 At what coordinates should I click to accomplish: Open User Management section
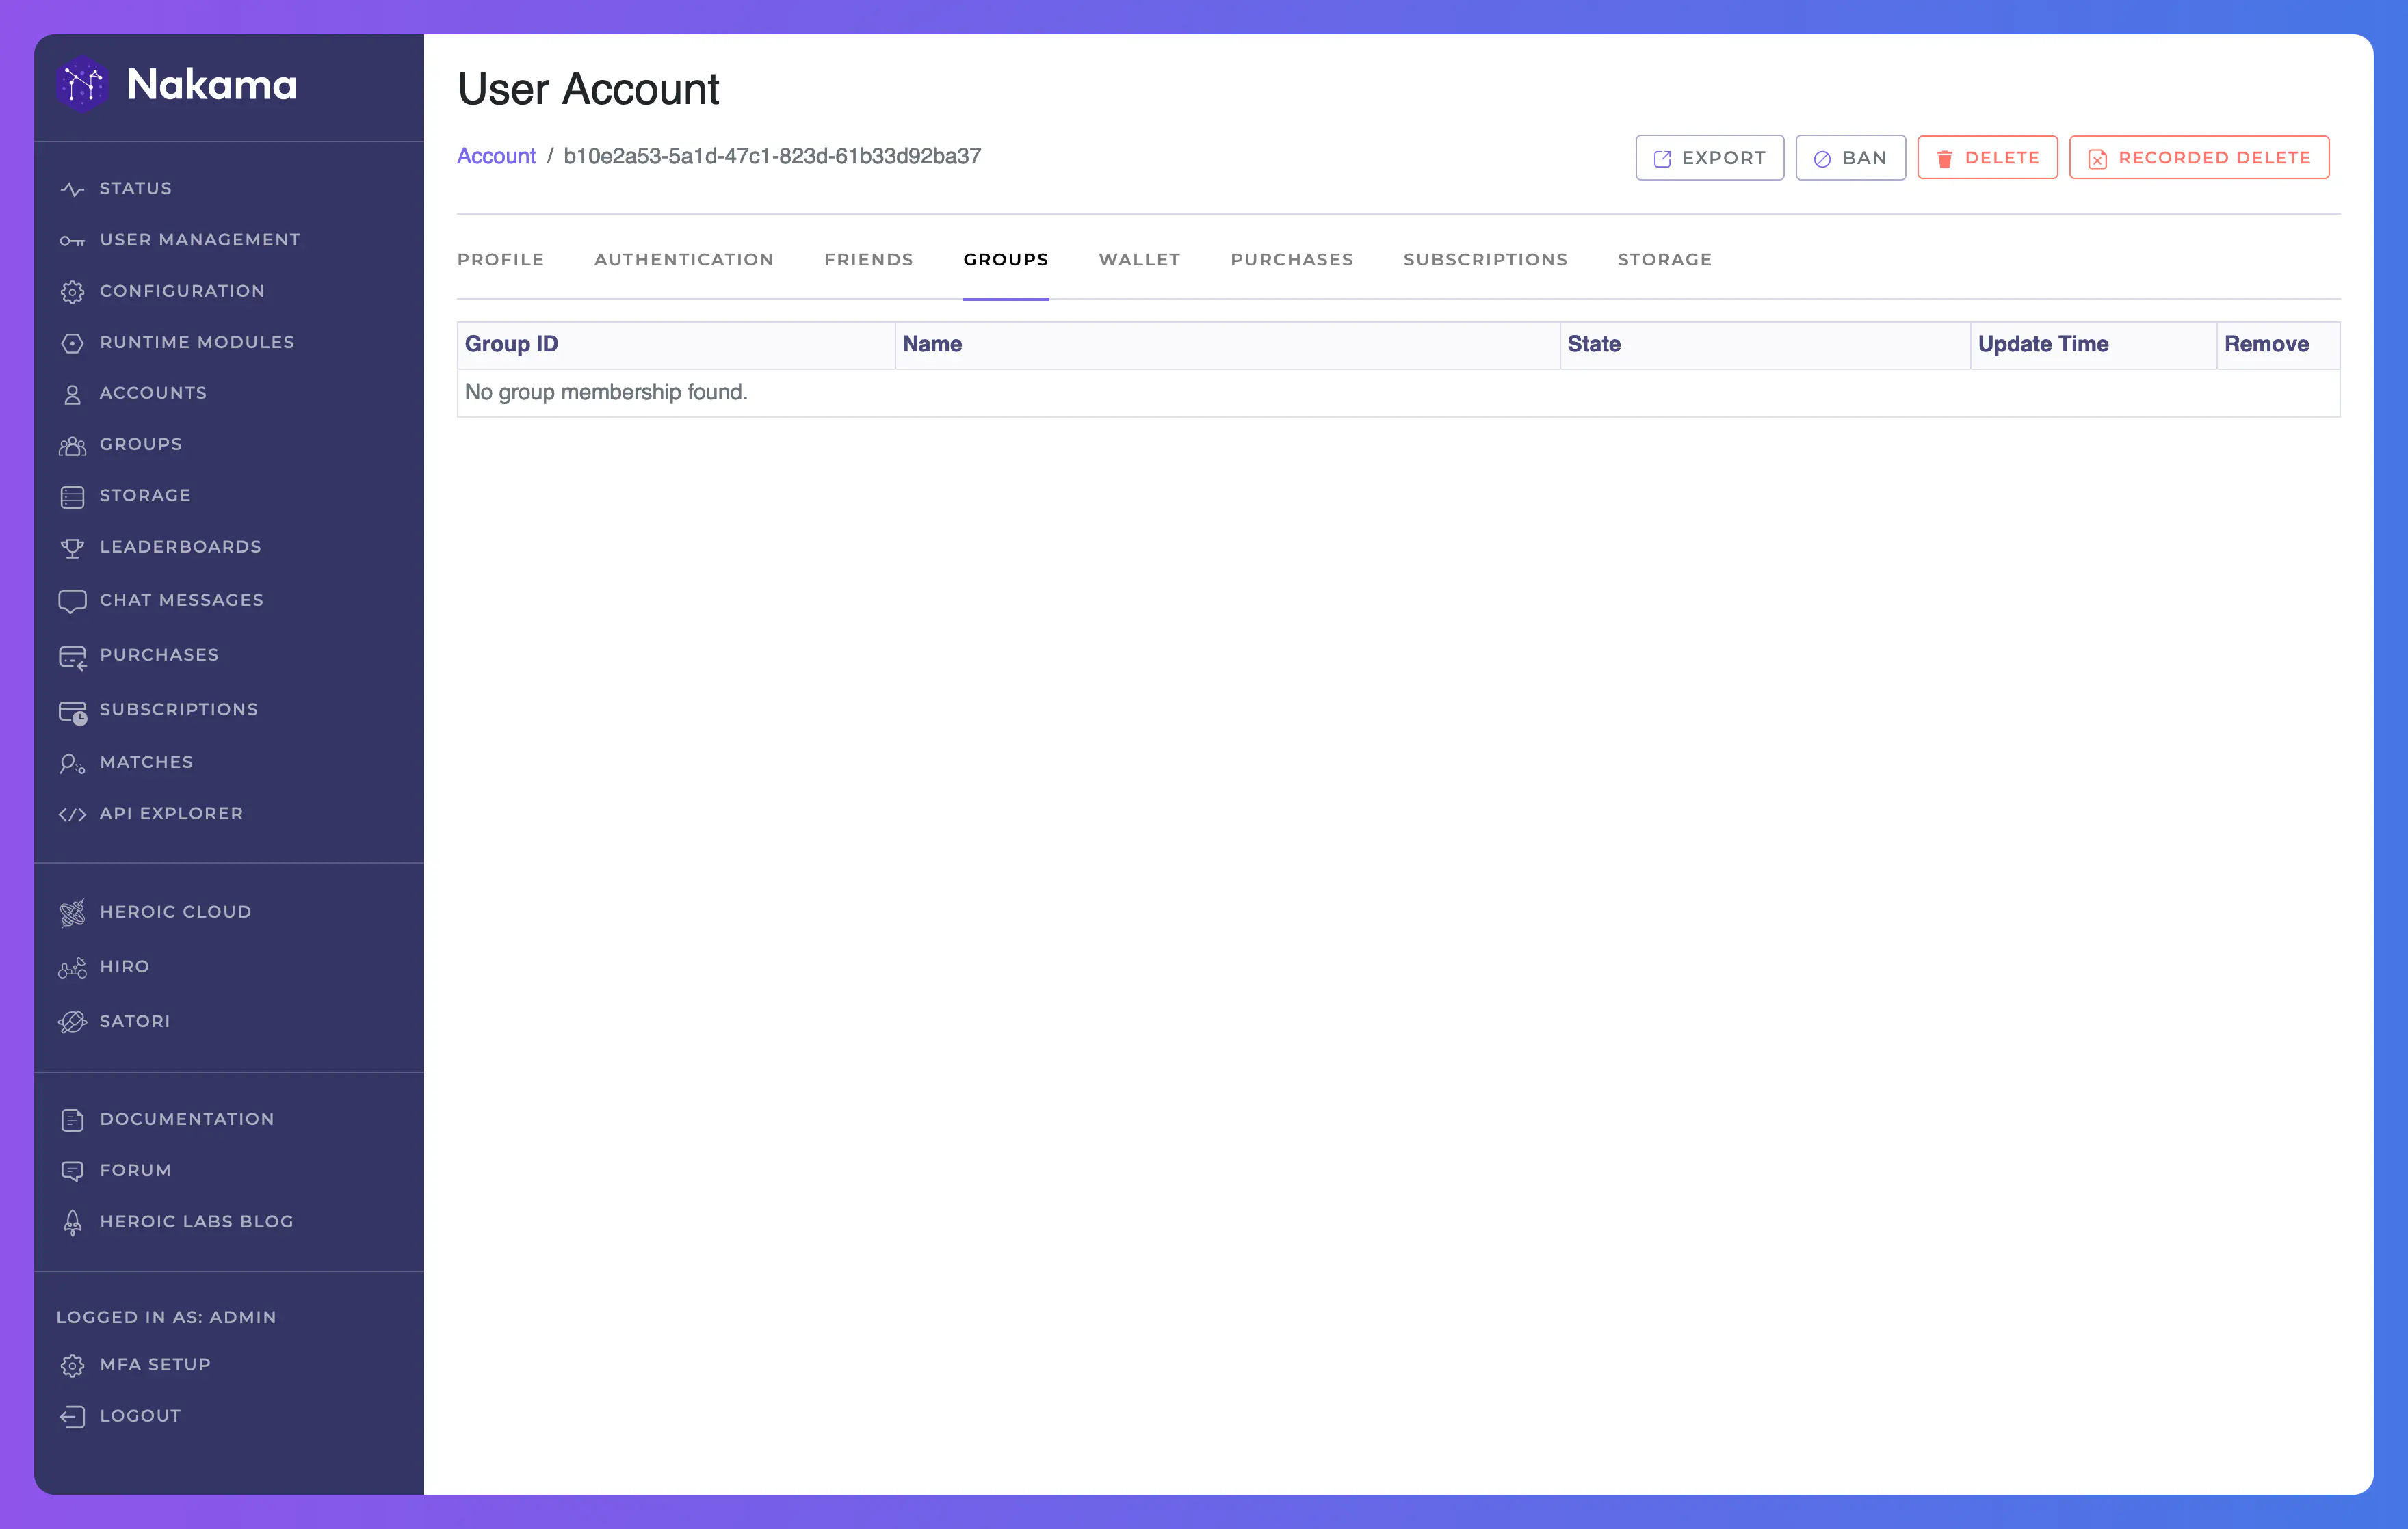point(200,239)
